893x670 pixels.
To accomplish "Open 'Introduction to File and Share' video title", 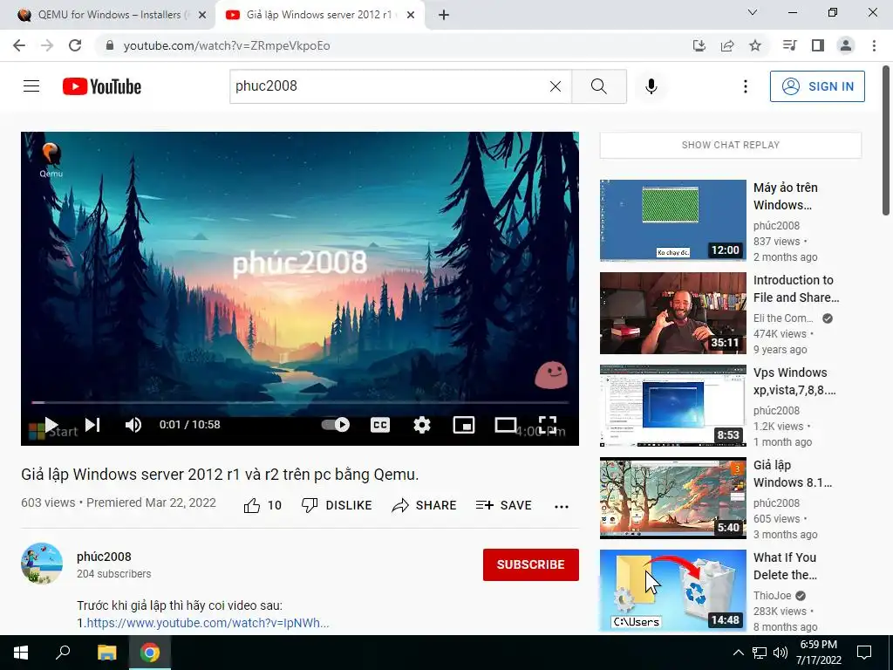I will coord(796,289).
